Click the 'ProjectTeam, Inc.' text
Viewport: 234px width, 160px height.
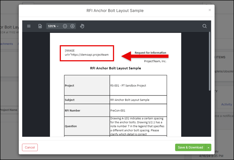click(x=155, y=61)
